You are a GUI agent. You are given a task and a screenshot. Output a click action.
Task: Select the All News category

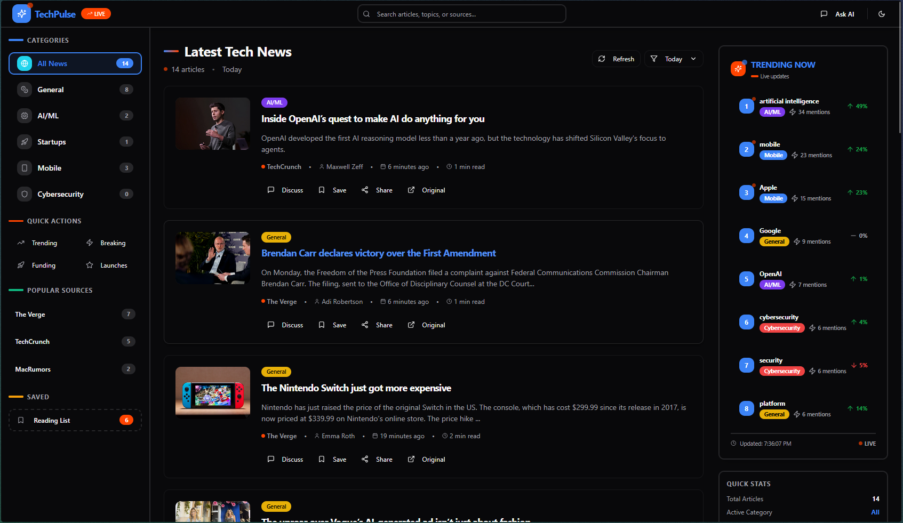75,63
